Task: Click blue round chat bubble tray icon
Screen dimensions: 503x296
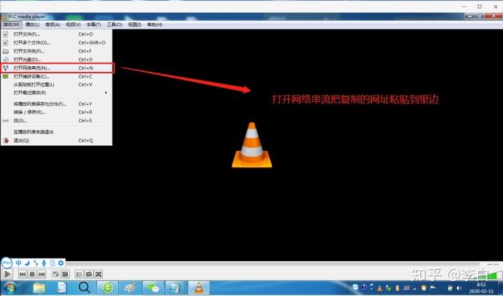Action: (x=355, y=287)
